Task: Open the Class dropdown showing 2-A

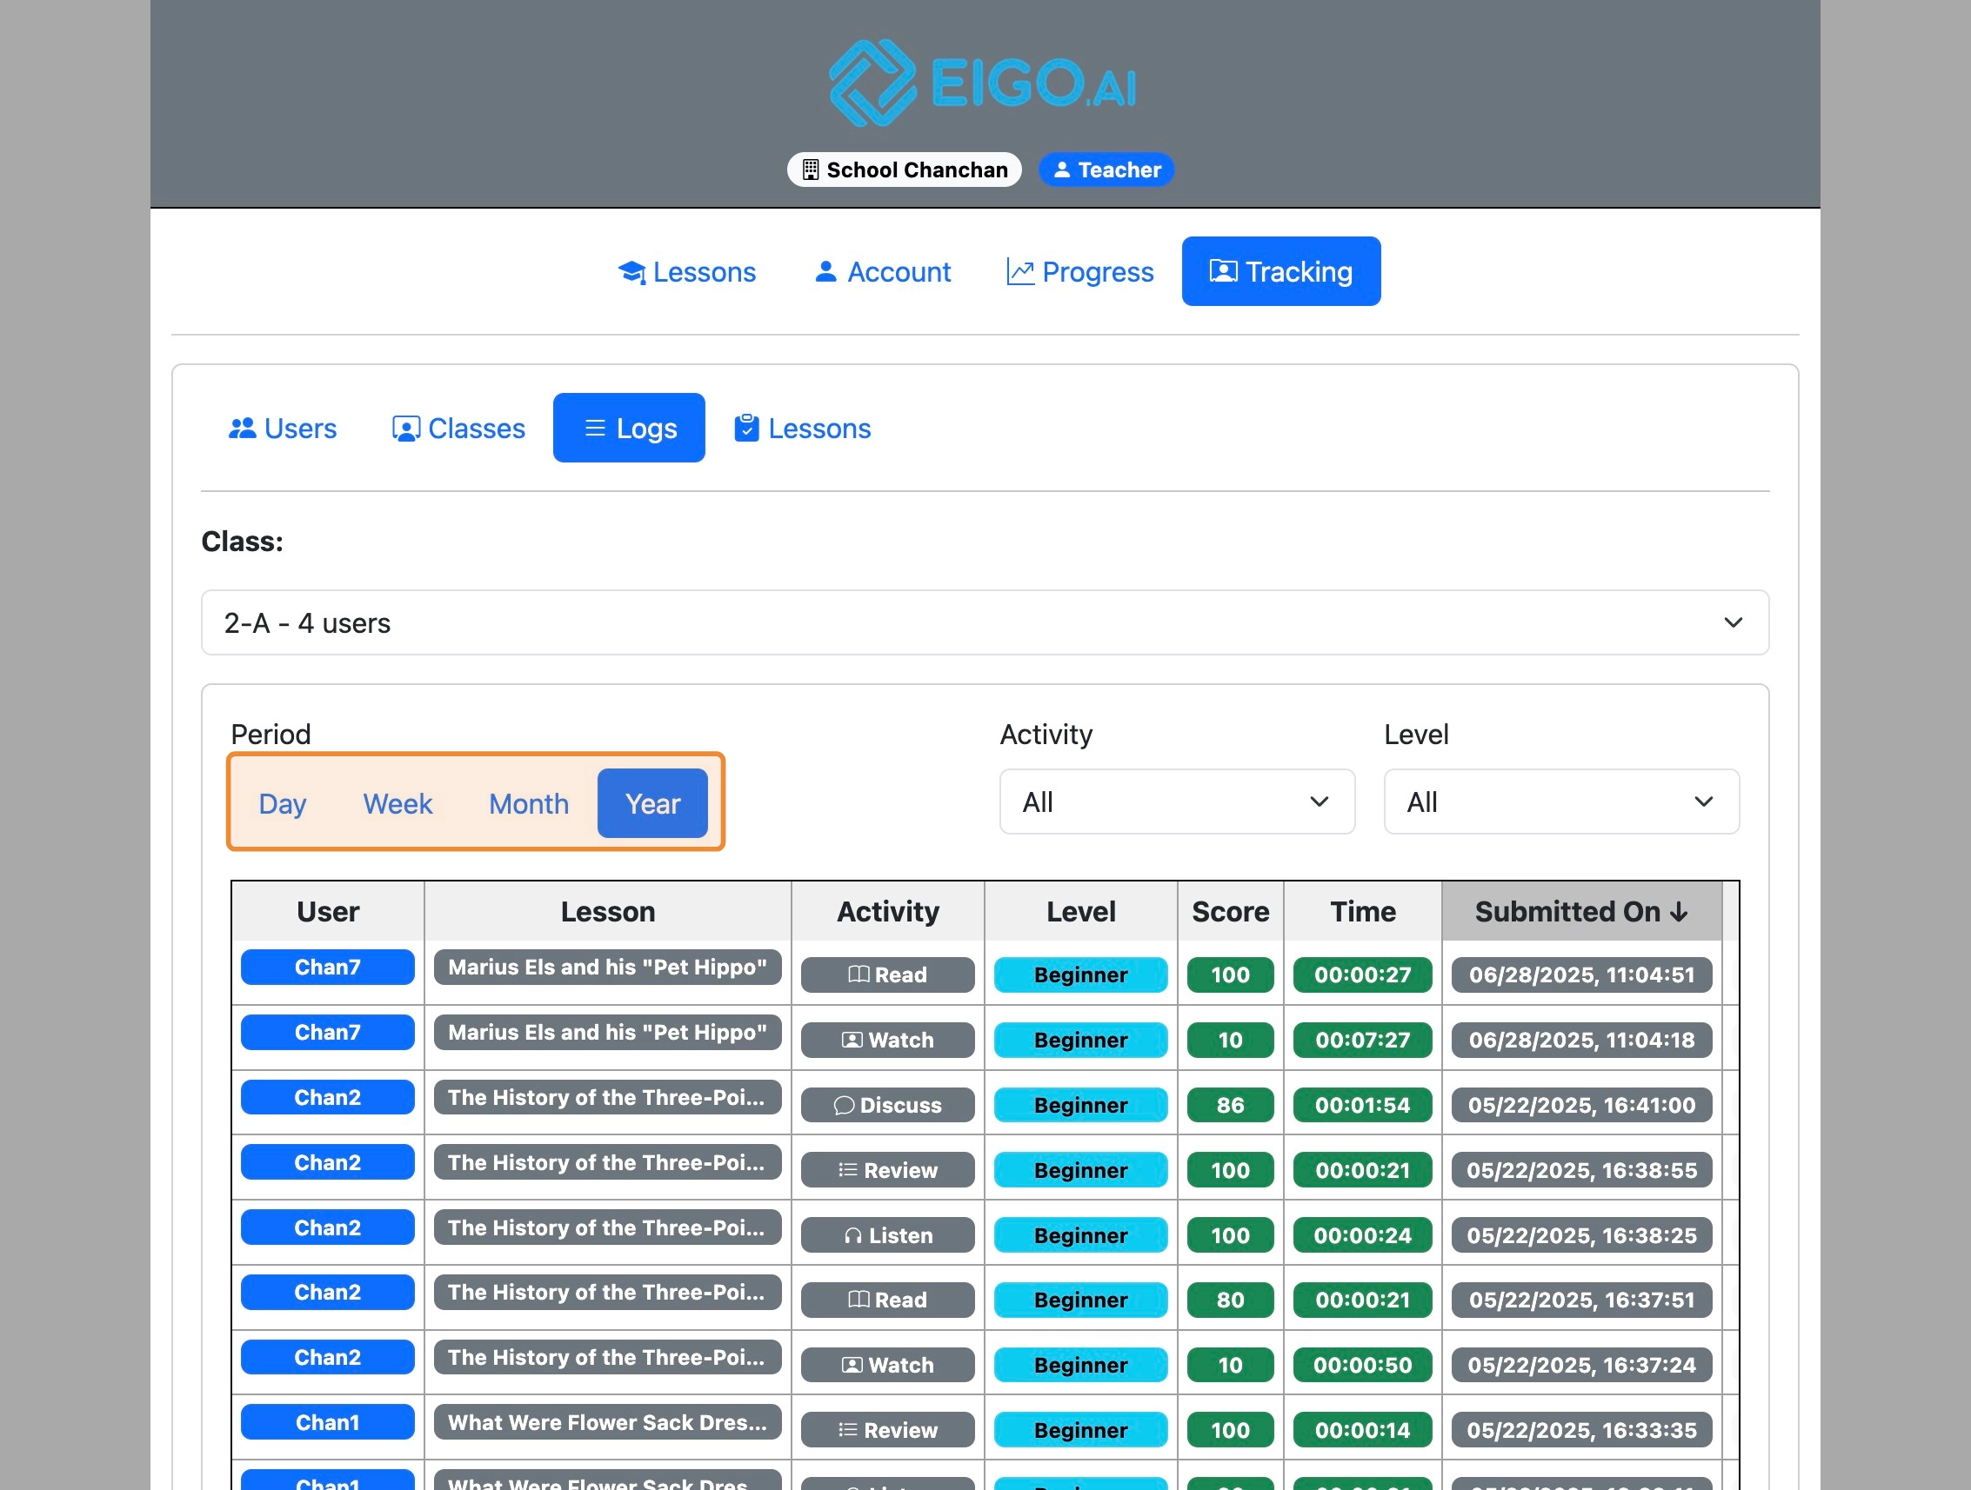Action: pos(985,622)
